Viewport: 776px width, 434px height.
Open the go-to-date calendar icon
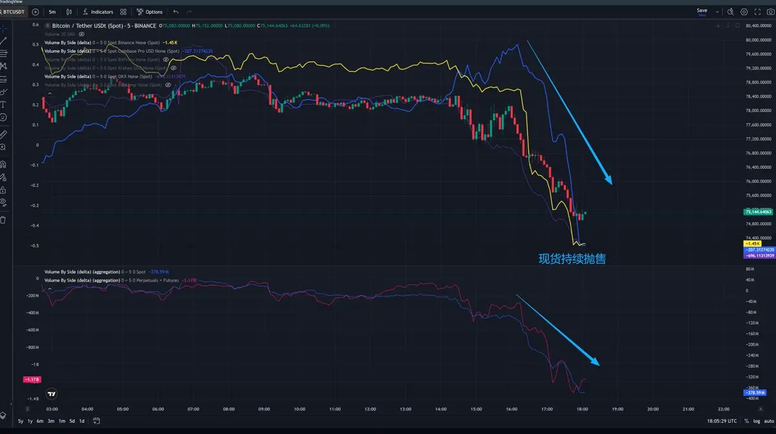(x=96, y=421)
